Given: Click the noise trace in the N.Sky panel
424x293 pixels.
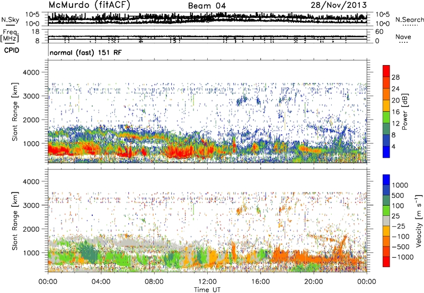Looking at the screenshot, I should pyautogui.click(x=207, y=19).
